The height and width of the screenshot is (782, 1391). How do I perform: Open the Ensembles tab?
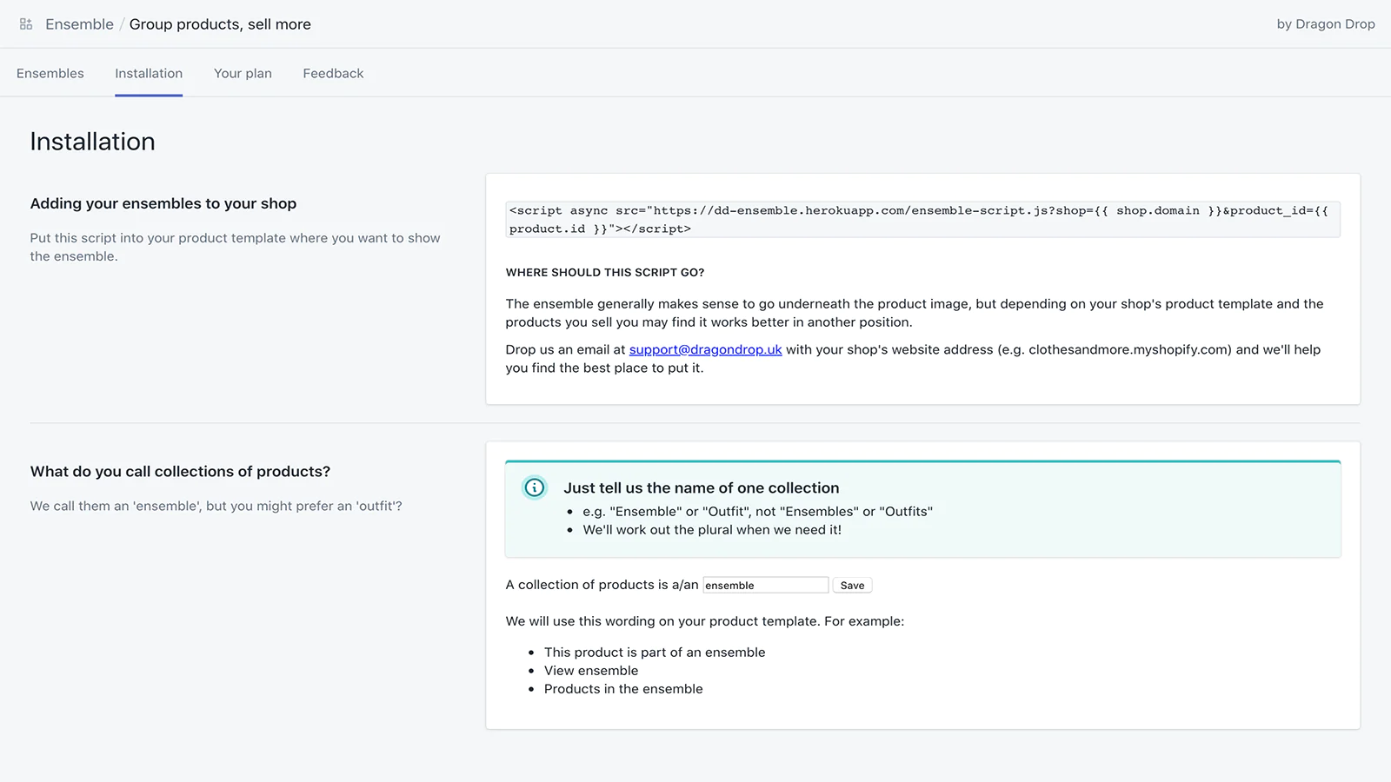coord(50,73)
